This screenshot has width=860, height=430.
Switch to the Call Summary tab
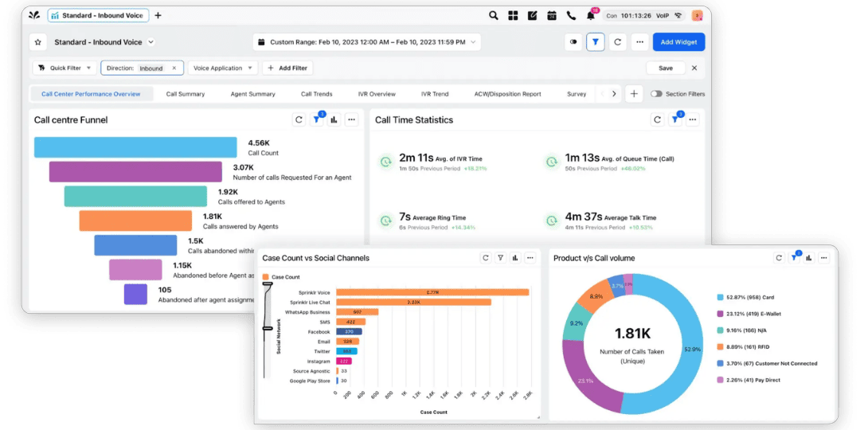tap(185, 94)
